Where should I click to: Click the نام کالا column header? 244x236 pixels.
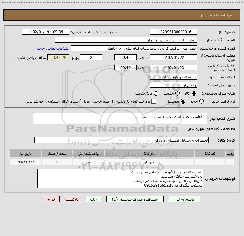[x=149, y=154]
